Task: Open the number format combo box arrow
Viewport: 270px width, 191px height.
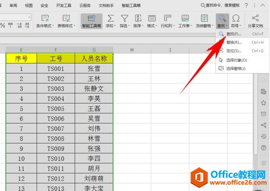Action: [29, 17]
